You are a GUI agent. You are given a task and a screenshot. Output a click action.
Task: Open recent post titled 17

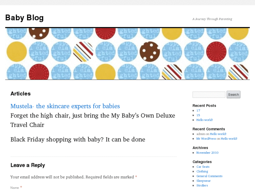(x=198, y=110)
